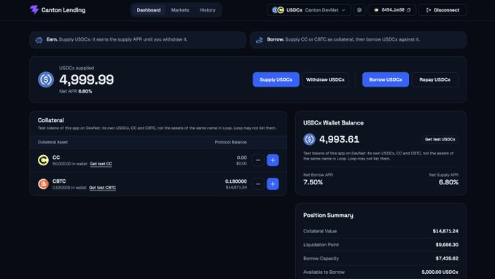Click the Get test USDCx button
The height and width of the screenshot is (279, 495).
[x=440, y=139]
